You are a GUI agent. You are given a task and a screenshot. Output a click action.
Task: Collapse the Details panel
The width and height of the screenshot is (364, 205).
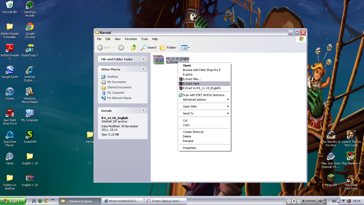tap(143, 111)
